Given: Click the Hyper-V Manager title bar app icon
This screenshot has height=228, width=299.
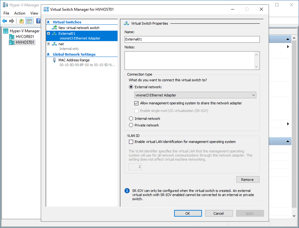Looking at the screenshot, I should [x=5, y=5].
